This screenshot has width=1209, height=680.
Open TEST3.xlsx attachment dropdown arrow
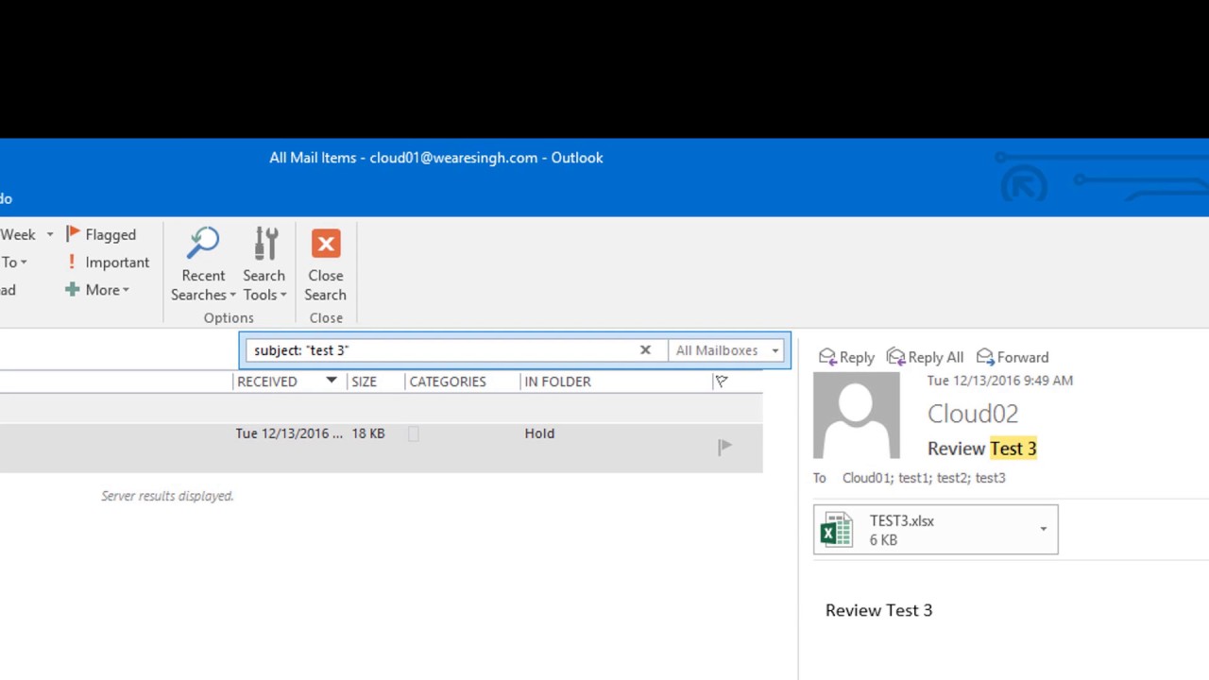coord(1044,529)
